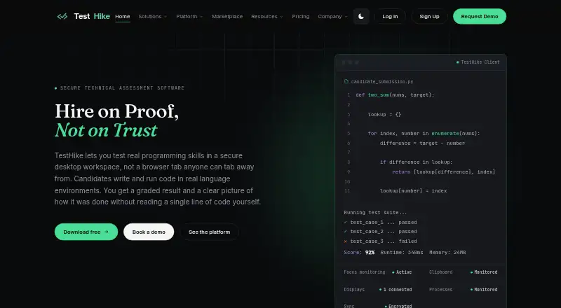
Task: Select the candidate_submission.py file name
Action: [x=382, y=82]
